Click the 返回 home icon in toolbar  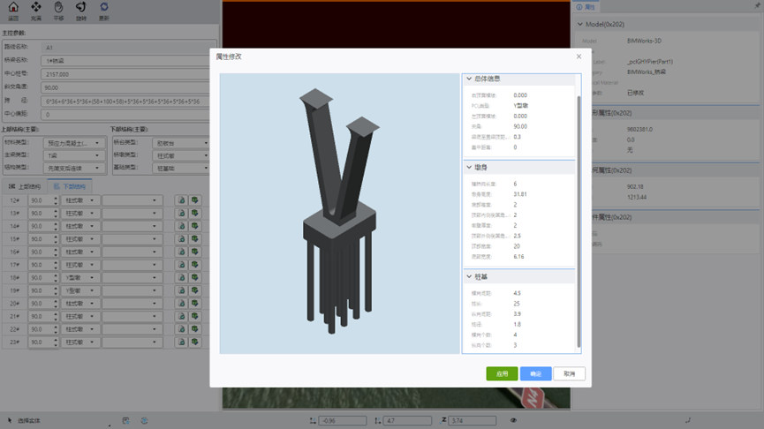[13, 7]
